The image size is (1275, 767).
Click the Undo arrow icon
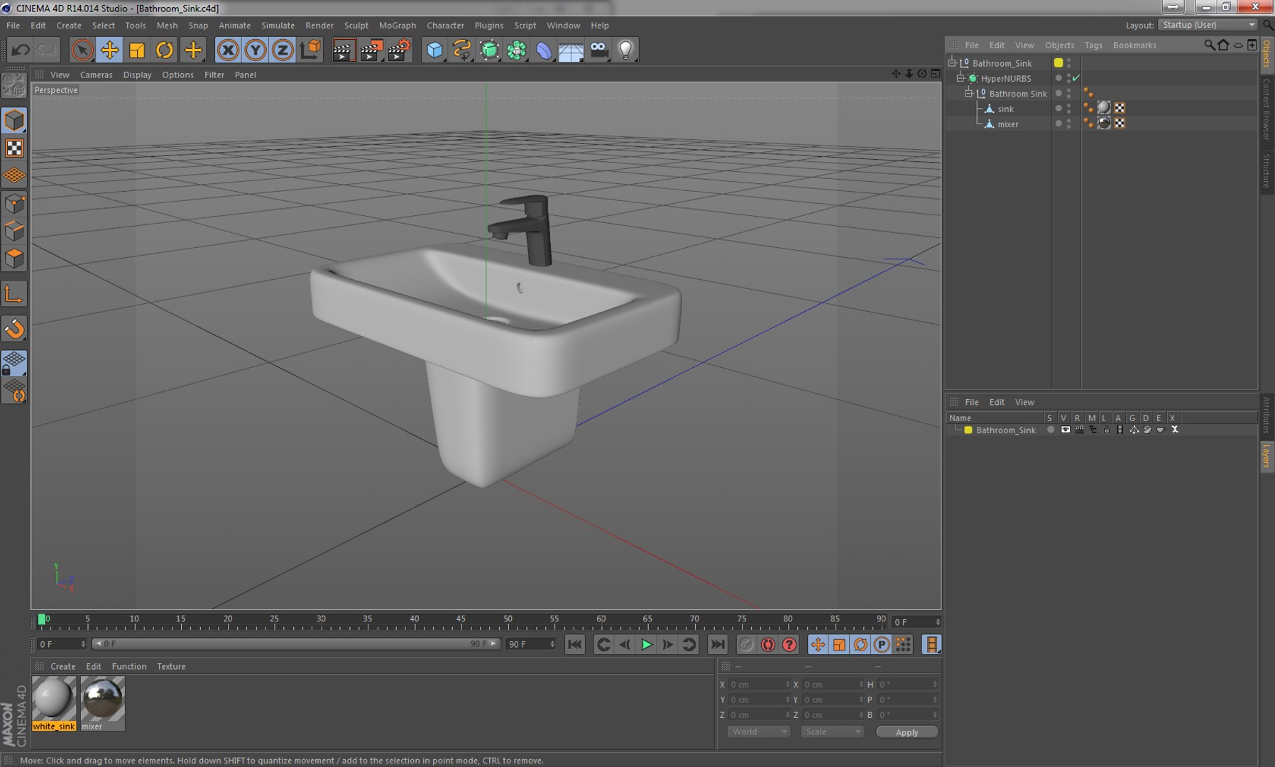point(21,50)
